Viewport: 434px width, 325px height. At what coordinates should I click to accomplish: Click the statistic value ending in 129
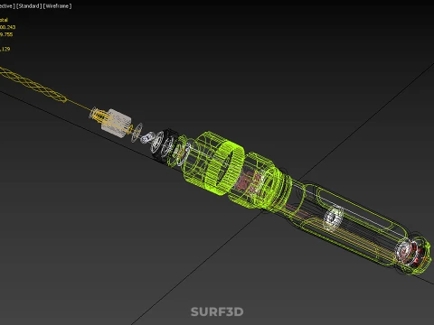pyautogui.click(x=5, y=49)
